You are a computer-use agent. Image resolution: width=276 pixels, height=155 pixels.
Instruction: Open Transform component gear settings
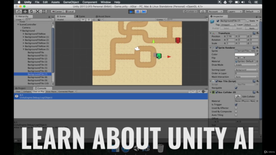coord(257,33)
